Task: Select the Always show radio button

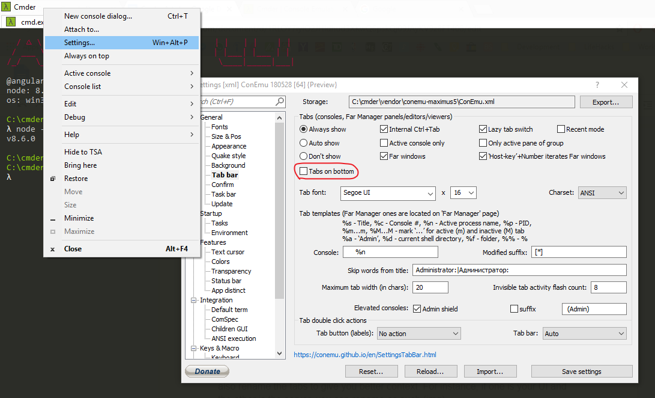Action: tap(304, 129)
